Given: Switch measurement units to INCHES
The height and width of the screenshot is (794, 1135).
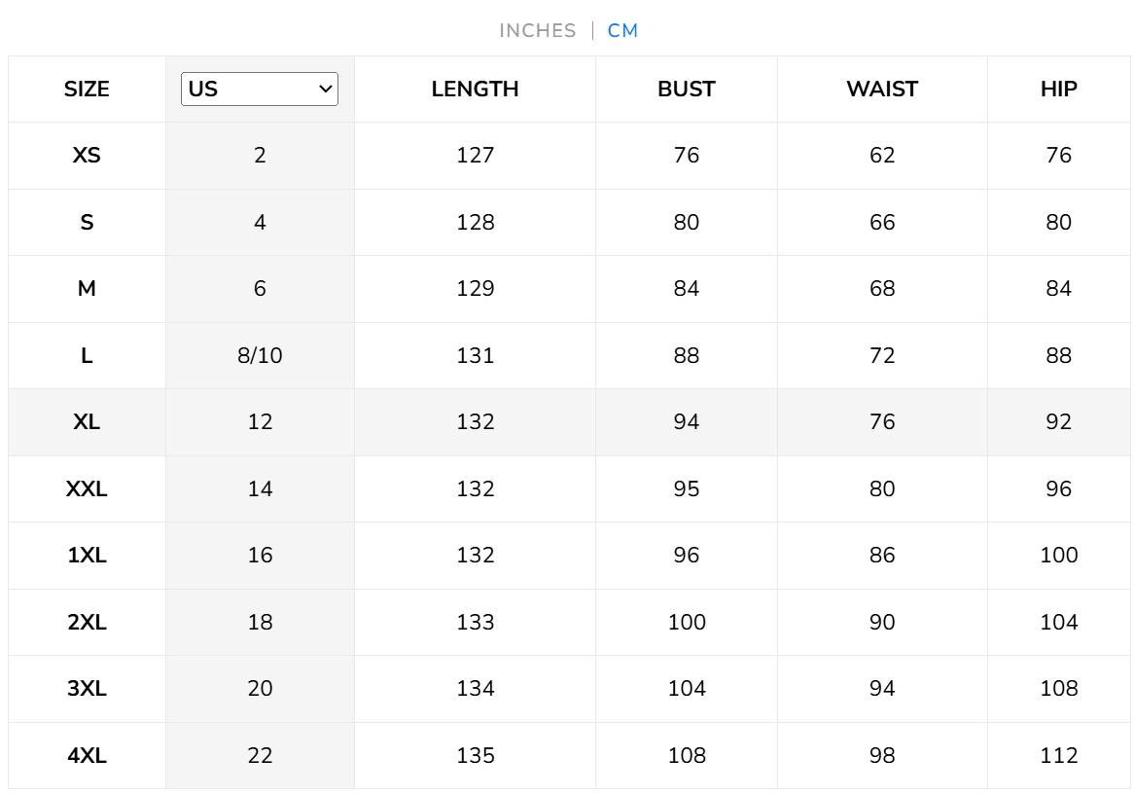Looking at the screenshot, I should [537, 31].
